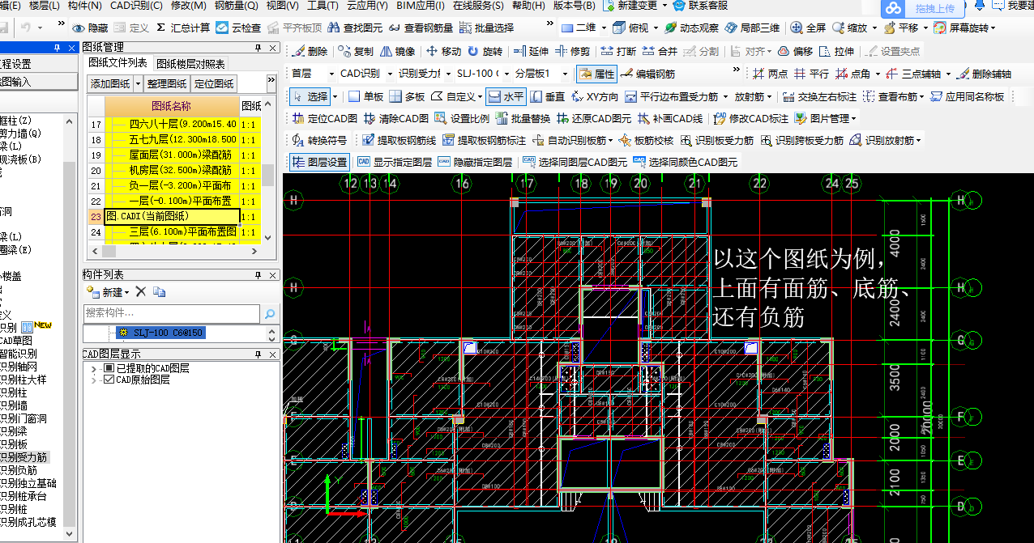Screen dimensions: 1034x543
Task: Open 查看钢筋量 rebar quantity view
Action: point(421,28)
